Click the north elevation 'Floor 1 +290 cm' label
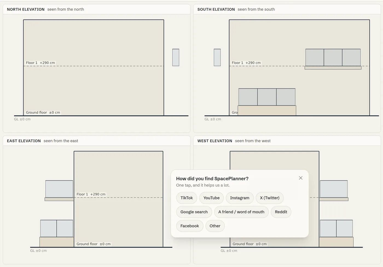The width and height of the screenshot is (383, 267). 40,63
